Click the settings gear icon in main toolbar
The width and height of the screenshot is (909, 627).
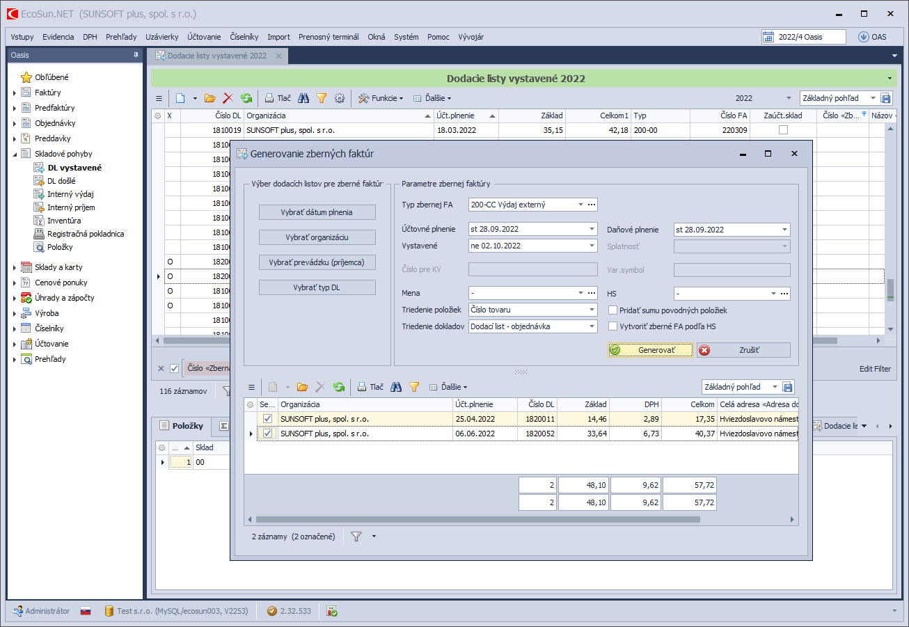(340, 99)
